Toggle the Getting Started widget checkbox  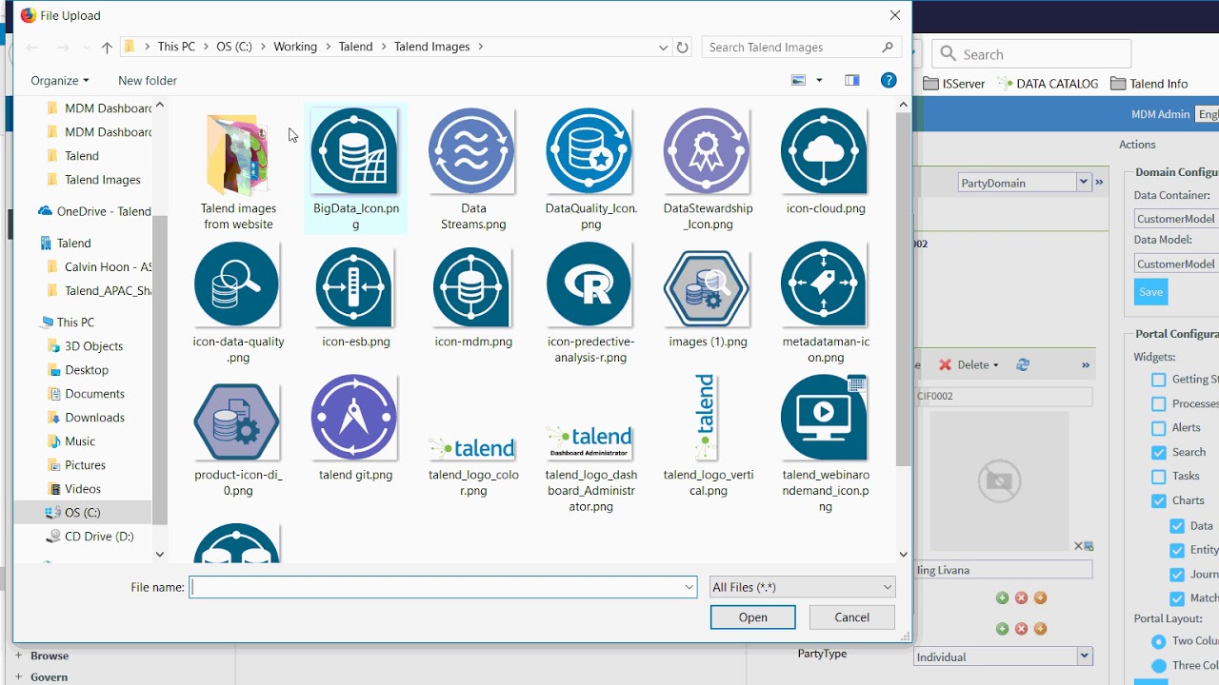click(x=1159, y=380)
